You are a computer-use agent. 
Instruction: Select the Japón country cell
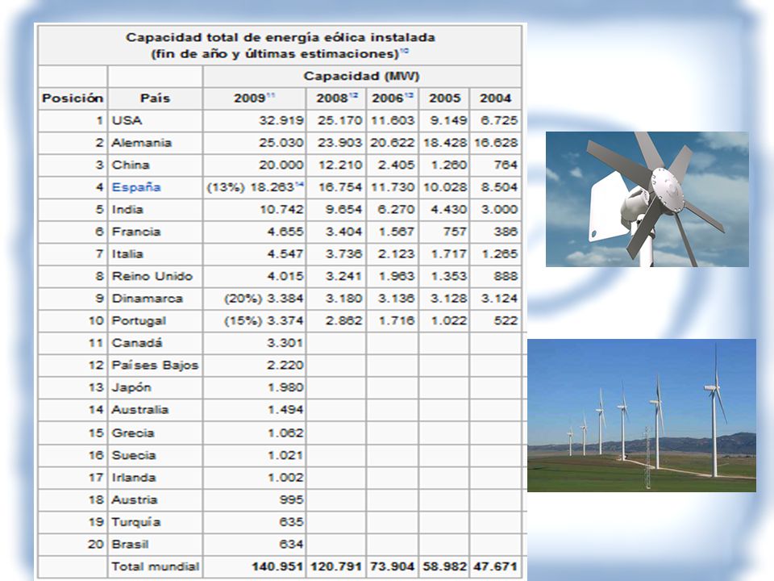[x=155, y=387]
